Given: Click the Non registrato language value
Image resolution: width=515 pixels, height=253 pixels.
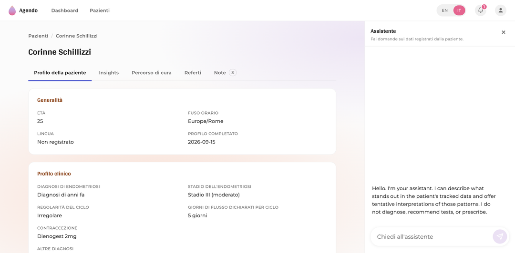Looking at the screenshot, I should click(x=55, y=142).
